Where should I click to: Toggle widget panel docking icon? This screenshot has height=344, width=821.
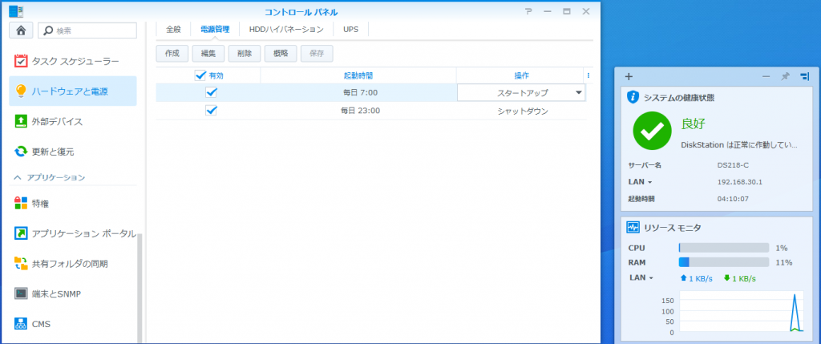point(805,76)
